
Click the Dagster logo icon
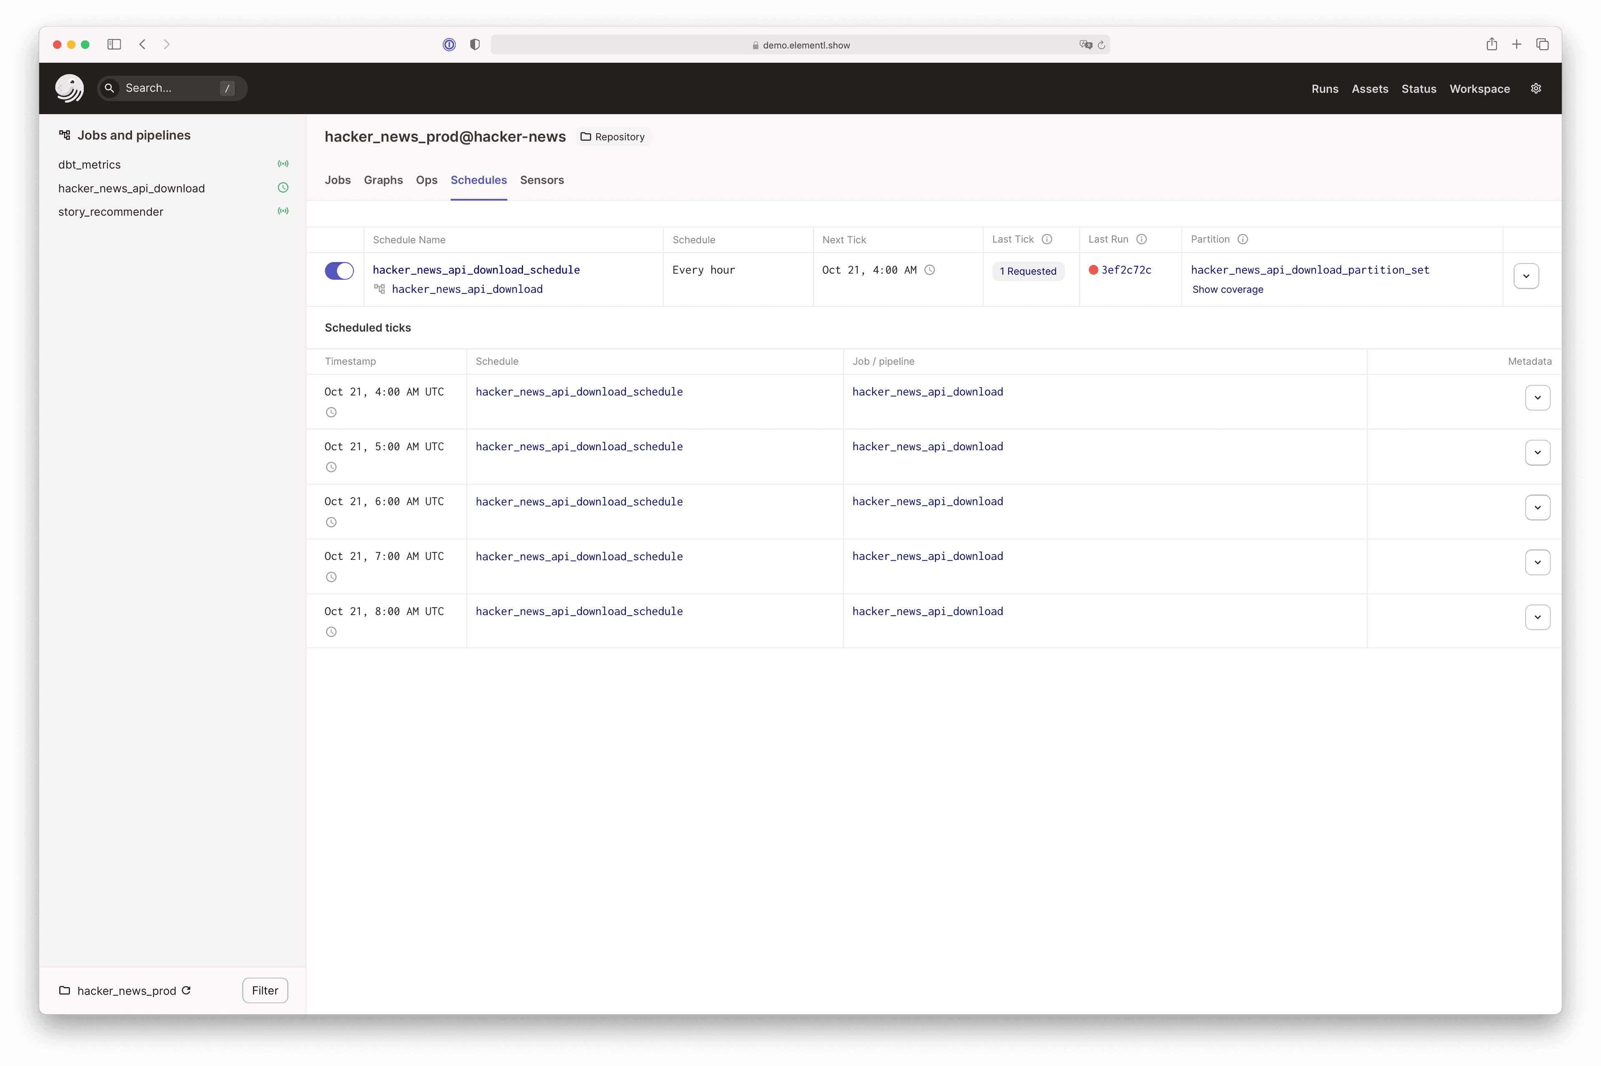[x=69, y=88]
